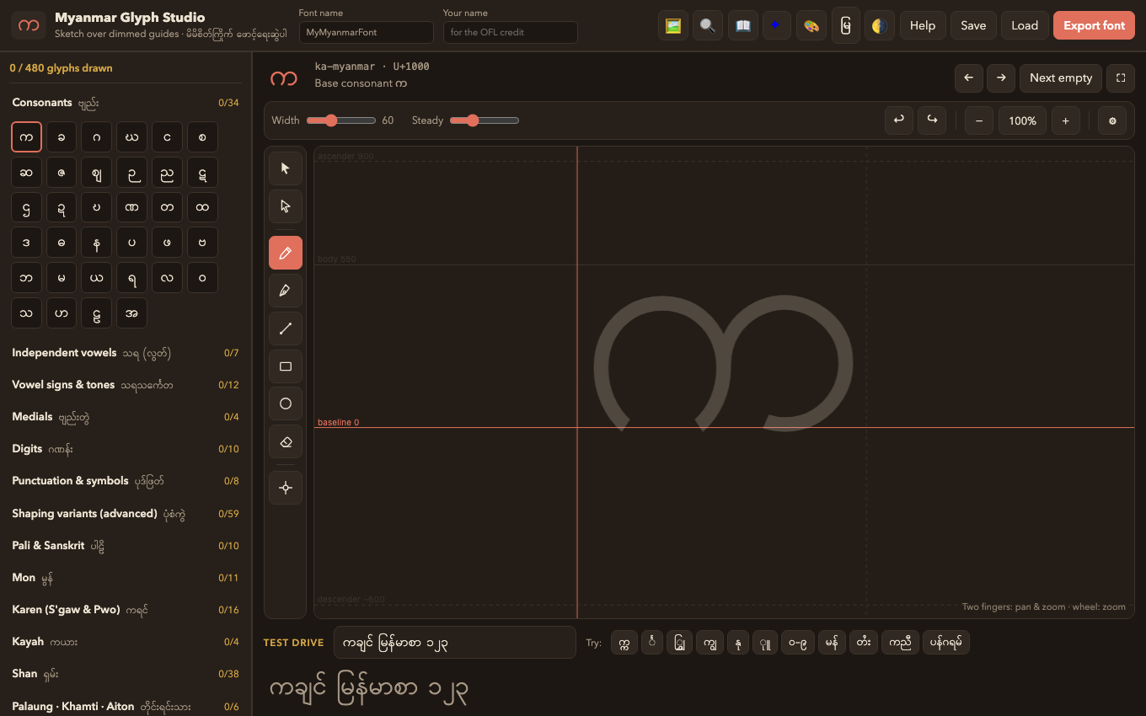This screenshot has width=1146, height=716.
Task: Click the Myanmar letter script button
Action: (845, 25)
